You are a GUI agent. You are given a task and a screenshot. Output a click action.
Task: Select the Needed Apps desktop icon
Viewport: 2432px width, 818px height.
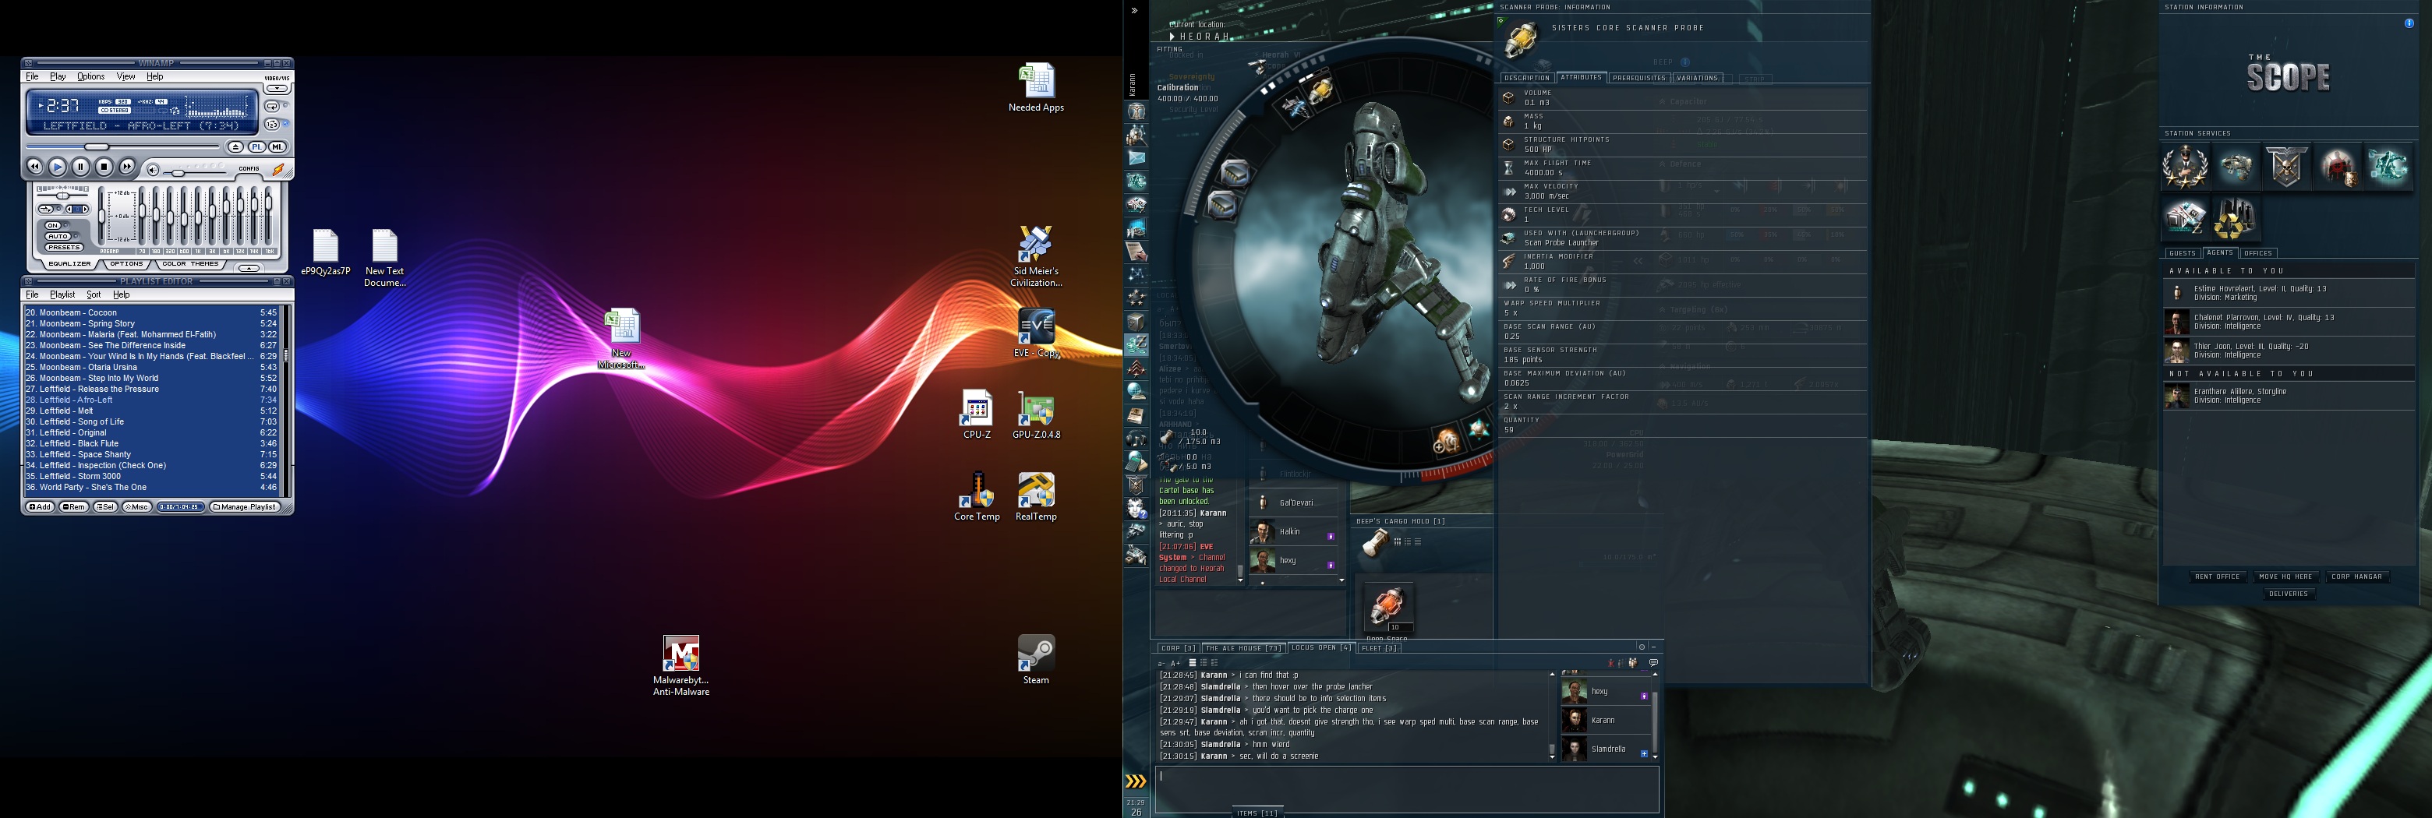click(1036, 88)
